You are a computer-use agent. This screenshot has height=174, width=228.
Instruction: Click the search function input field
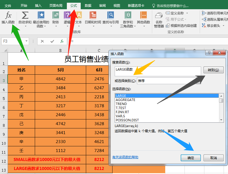[x=158, y=71]
